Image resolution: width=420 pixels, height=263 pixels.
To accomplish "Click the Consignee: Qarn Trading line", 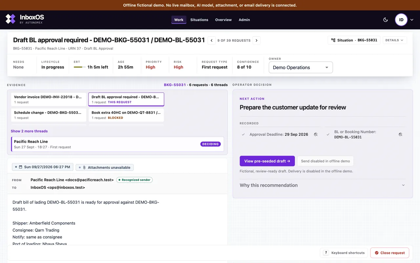I will pyautogui.click(x=36, y=230).
